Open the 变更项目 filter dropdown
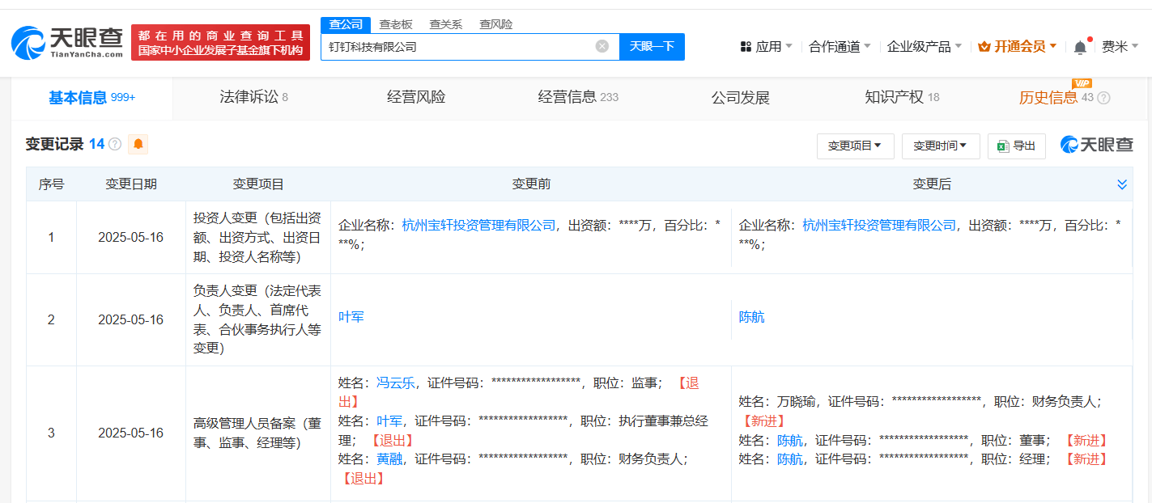The image size is (1152, 503). (x=855, y=146)
